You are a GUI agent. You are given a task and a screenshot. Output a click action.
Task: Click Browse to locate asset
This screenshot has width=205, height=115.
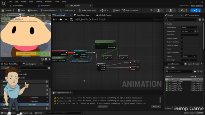pyautogui.click(x=33, y=10)
